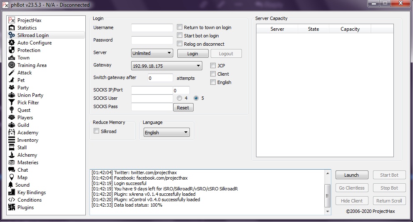
Task: Expand the Language dropdown set to English
Action: point(167,133)
